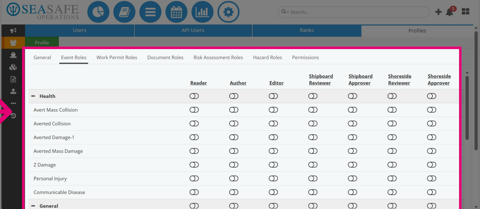Open the Hazard Roles sub-tab
The width and height of the screenshot is (480, 209).
[x=267, y=57]
